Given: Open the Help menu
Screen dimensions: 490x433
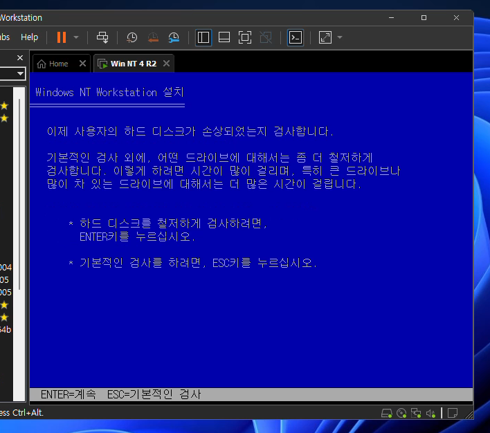Looking at the screenshot, I should click(29, 37).
